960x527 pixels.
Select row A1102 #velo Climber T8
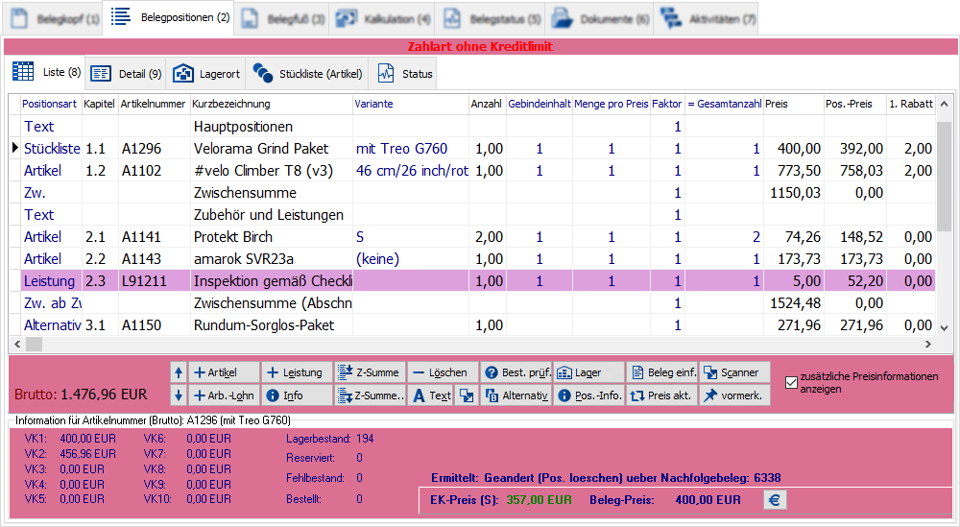tap(471, 171)
